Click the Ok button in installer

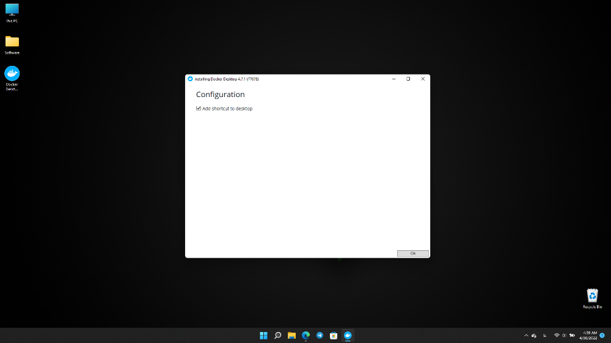(412, 253)
